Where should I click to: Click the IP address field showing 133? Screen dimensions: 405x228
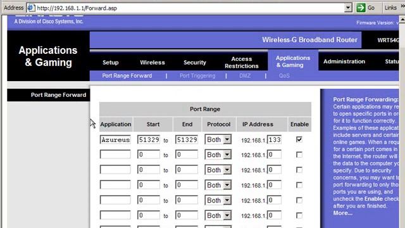click(x=274, y=139)
